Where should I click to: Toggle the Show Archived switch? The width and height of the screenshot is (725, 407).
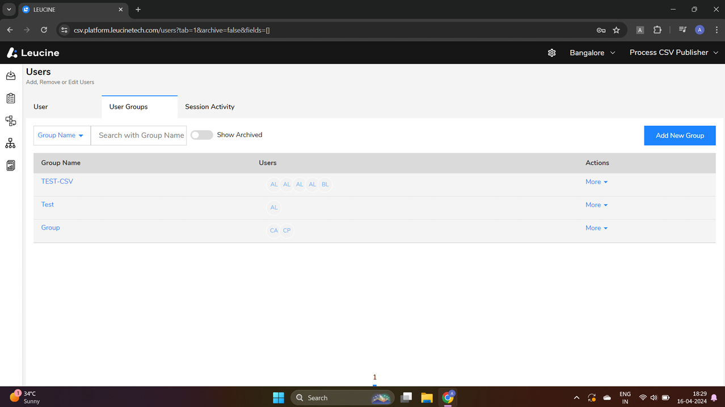201,135
